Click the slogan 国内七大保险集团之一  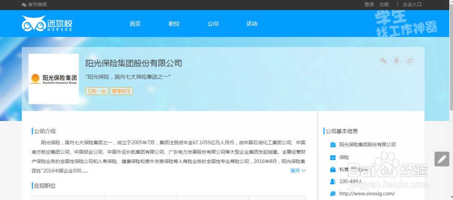tap(128, 77)
